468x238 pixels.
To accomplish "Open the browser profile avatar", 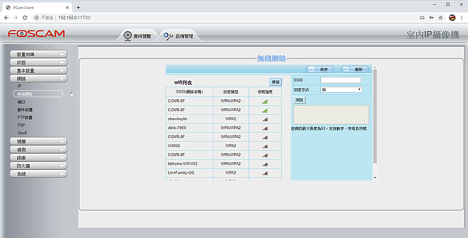I will 452,18.
